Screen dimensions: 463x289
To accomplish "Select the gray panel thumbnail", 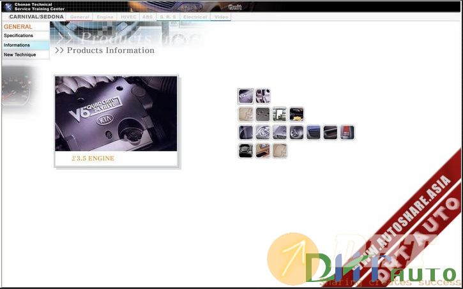I will tap(262, 114).
